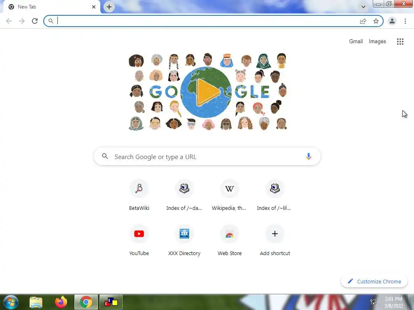
Task: Start voice search with the microphone icon
Action: (x=308, y=156)
